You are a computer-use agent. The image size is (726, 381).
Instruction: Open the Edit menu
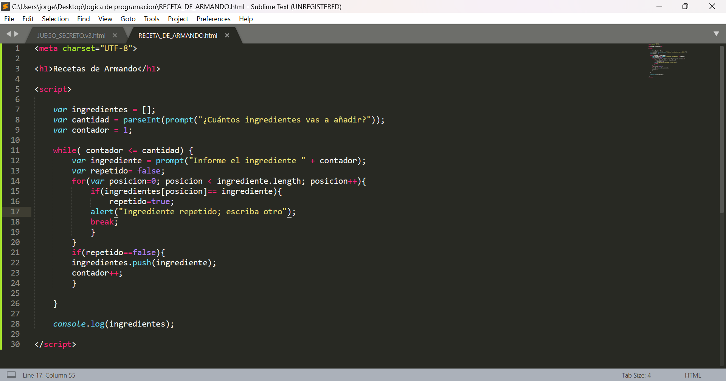tap(28, 19)
